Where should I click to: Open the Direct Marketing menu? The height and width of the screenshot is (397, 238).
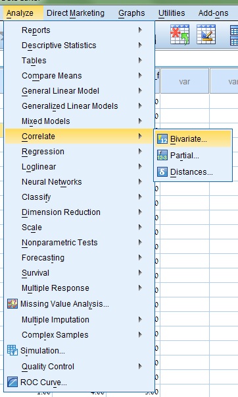point(76,13)
